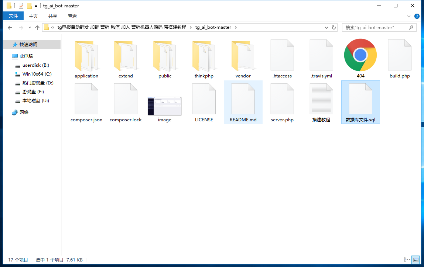
Task: Open recent locations dropdown arrow
Action: [x=30, y=28]
